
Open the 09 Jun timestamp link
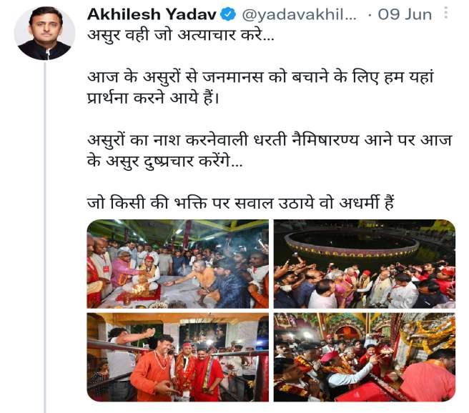[x=405, y=14]
